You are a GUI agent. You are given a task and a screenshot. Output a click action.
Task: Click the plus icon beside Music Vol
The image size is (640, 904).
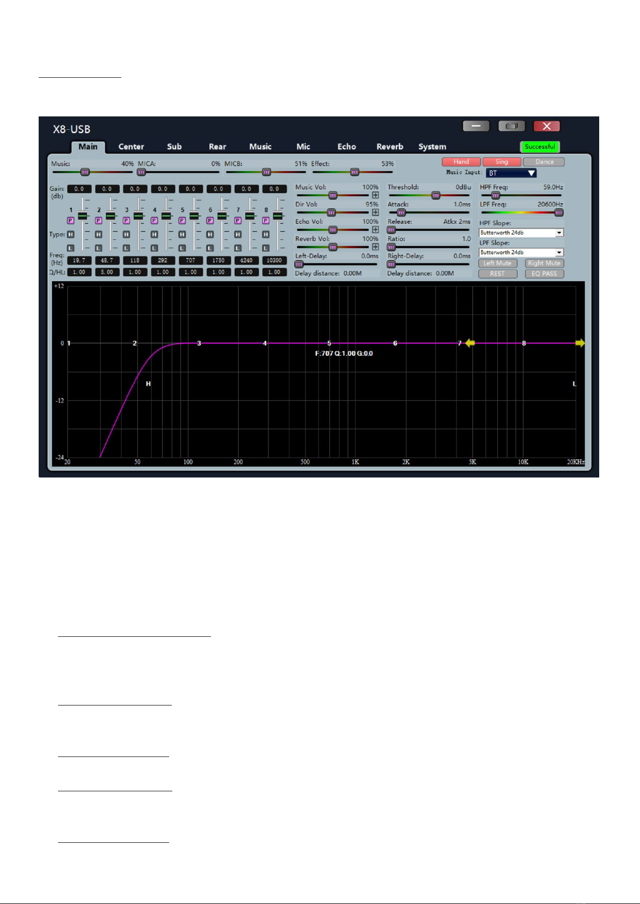tap(375, 195)
